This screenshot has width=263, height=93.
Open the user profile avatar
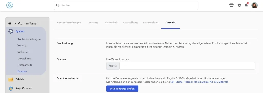coord(255,5)
